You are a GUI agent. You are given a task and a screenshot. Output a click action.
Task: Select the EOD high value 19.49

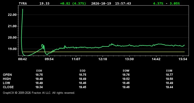pyautogui.click(x=83, y=79)
